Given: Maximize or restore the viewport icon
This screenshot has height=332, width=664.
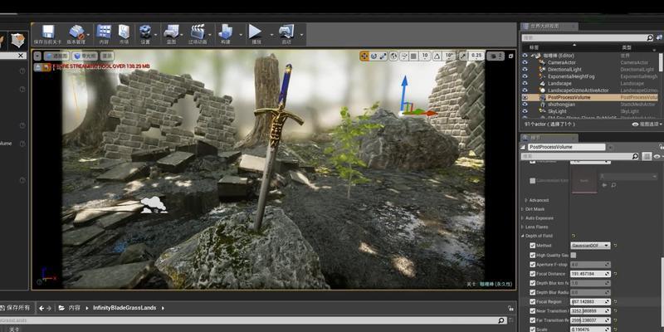Looking at the screenshot, I should point(511,56).
